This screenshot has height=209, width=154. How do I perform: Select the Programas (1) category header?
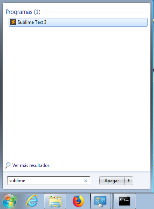[23, 12]
